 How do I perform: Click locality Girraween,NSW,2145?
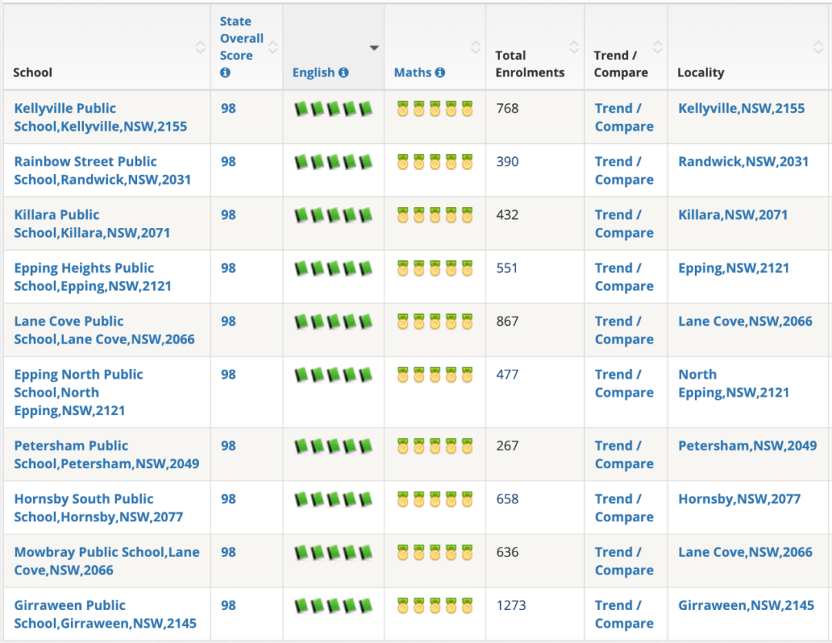746,605
